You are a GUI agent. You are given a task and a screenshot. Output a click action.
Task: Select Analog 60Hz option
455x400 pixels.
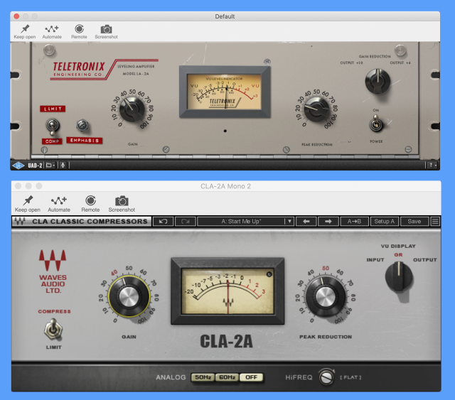[227, 377]
